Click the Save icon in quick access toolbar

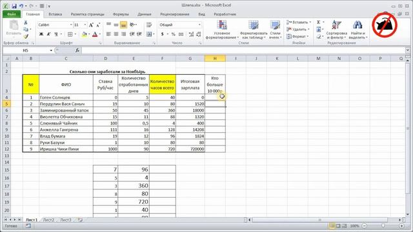[x=14, y=6]
